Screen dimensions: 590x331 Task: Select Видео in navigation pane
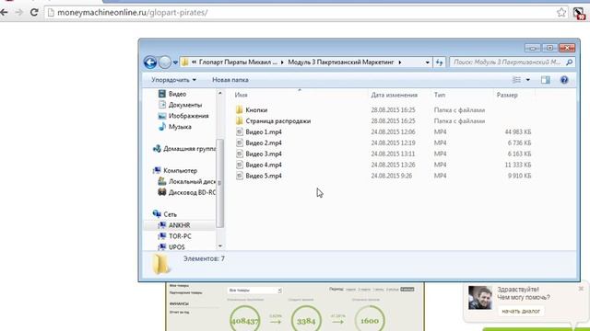[x=172, y=94]
